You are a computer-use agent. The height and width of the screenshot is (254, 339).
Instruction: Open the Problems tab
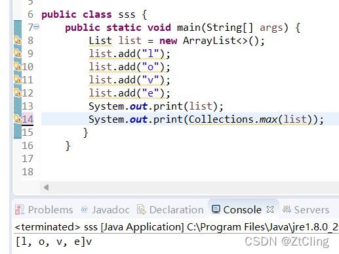pos(44,209)
